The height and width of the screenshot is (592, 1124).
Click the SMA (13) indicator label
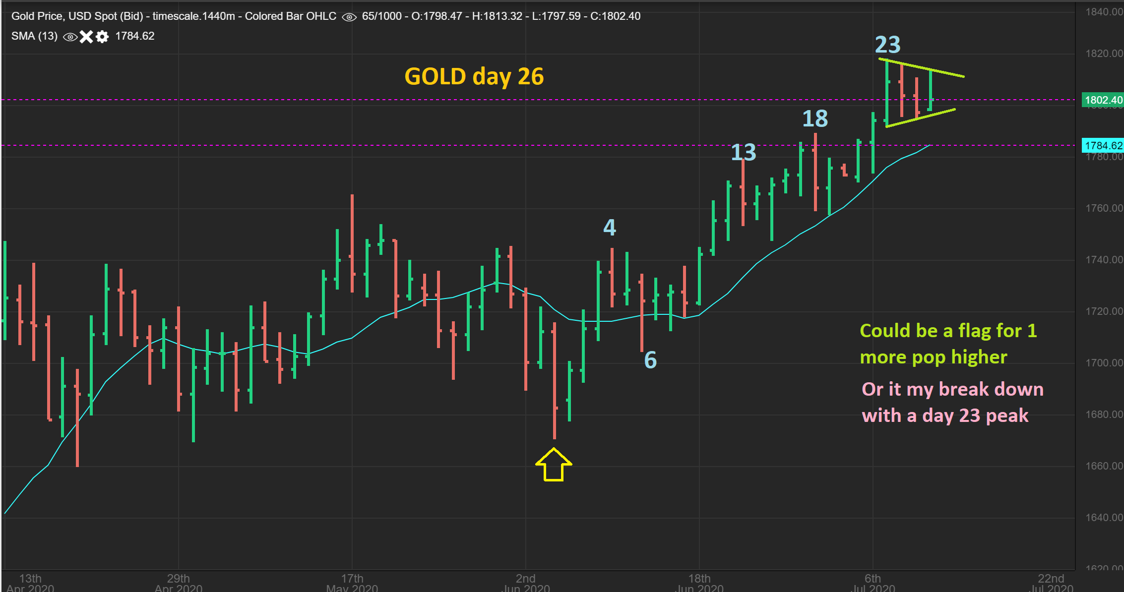(x=34, y=36)
